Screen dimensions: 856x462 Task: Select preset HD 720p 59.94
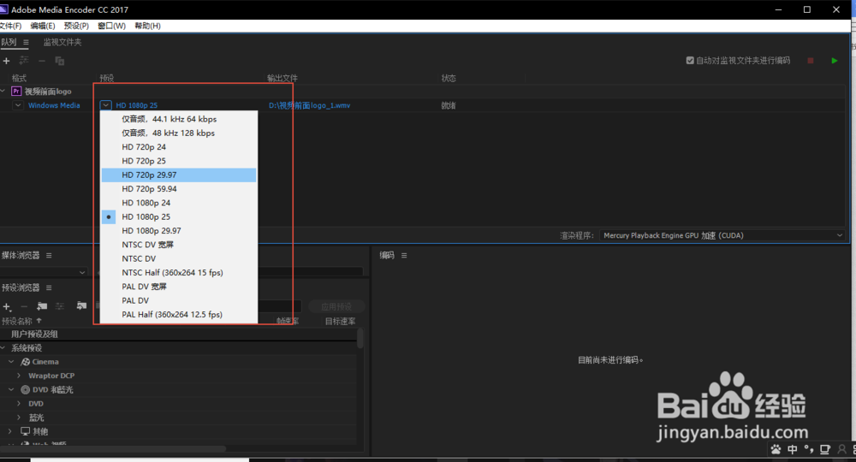(x=179, y=189)
